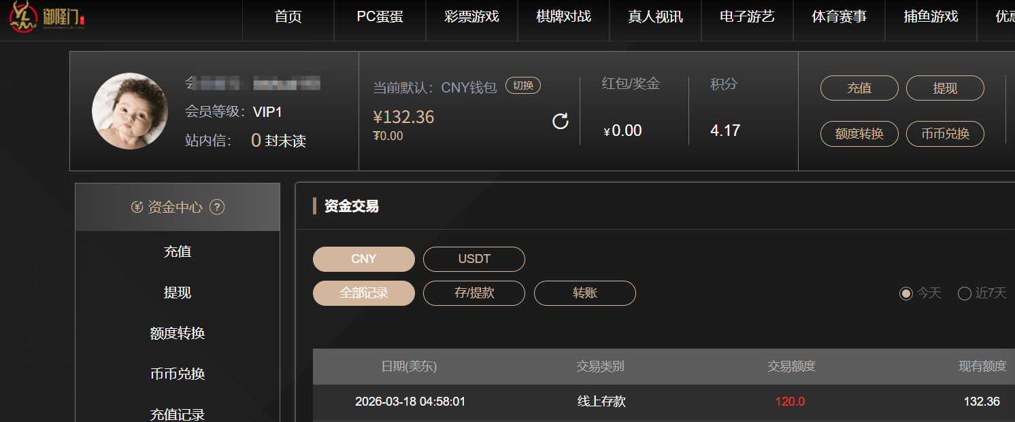Click the 御隆门 site logo
1015x422 pixels.
pos(48,17)
